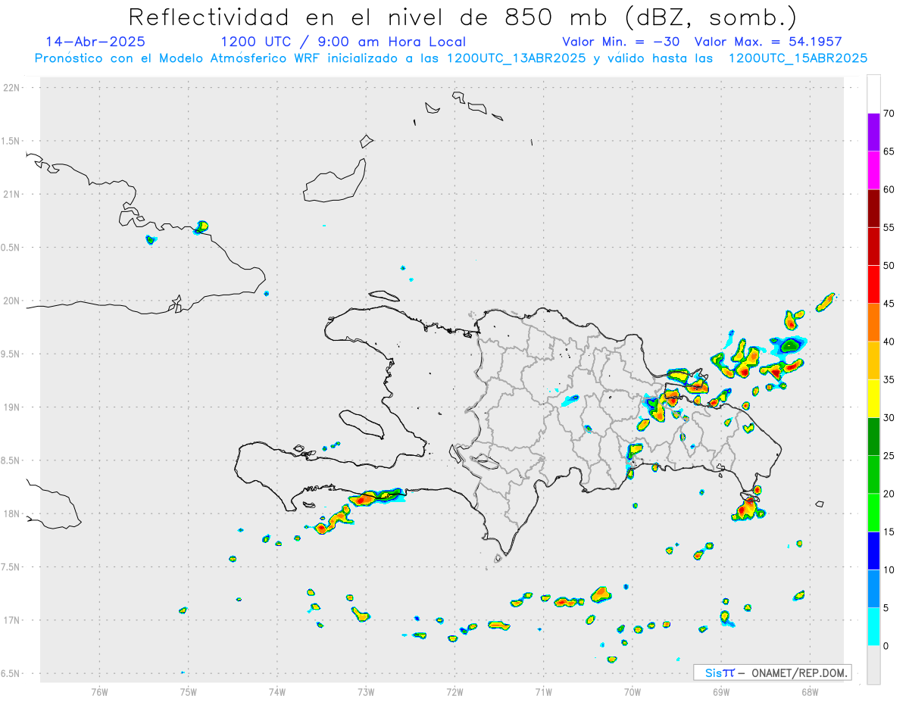Click the '76W' longitude label
909x702 pixels.
pyautogui.click(x=99, y=691)
